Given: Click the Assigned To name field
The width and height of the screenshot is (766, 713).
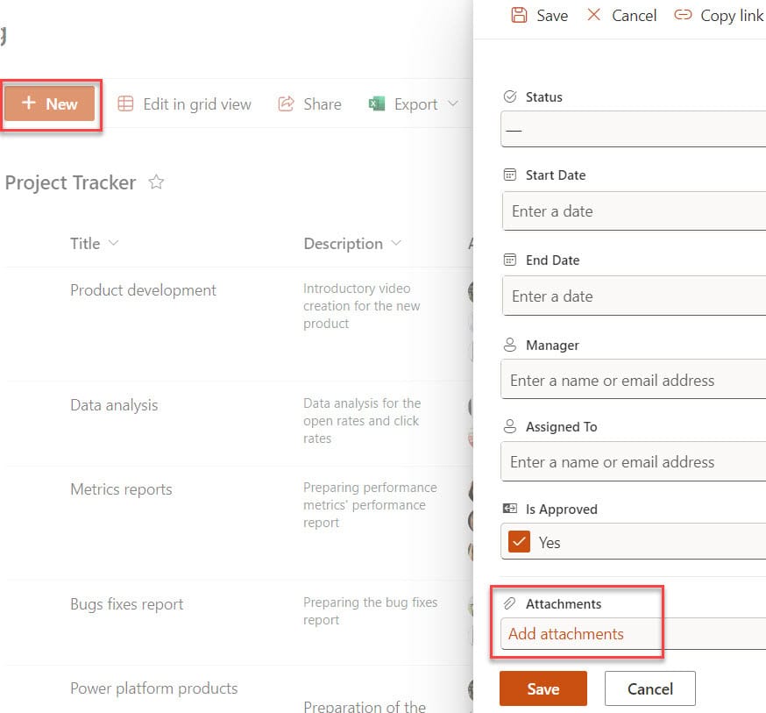Looking at the screenshot, I should pos(633,462).
